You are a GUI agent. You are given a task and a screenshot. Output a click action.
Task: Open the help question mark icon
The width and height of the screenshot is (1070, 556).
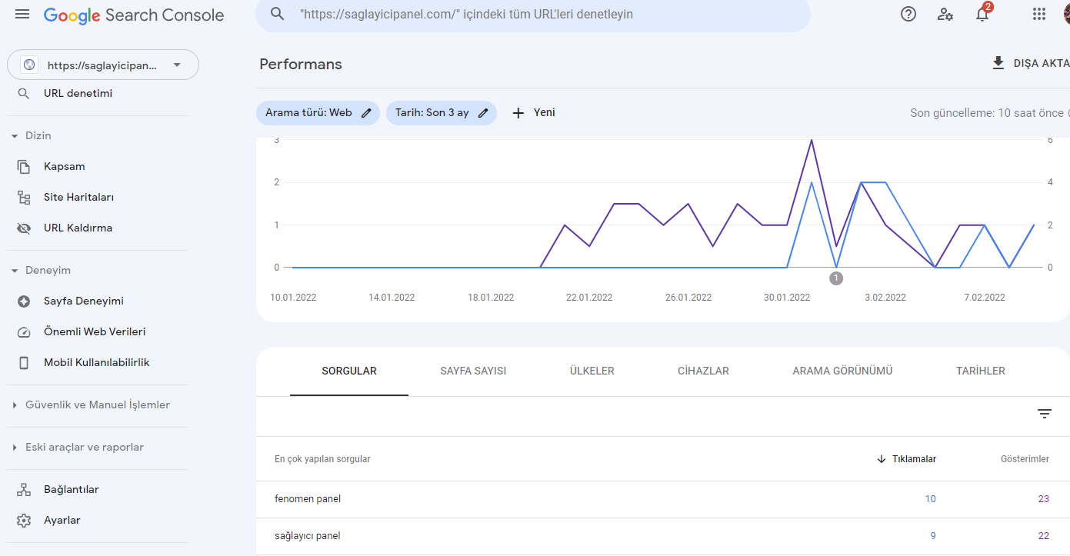point(908,14)
